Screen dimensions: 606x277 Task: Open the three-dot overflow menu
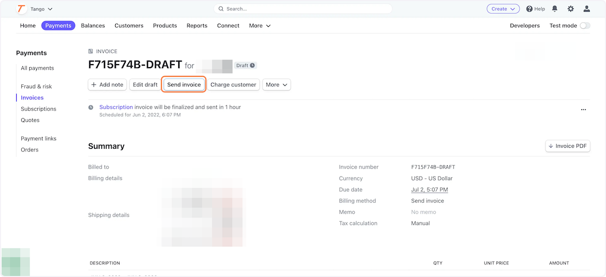pyautogui.click(x=584, y=109)
